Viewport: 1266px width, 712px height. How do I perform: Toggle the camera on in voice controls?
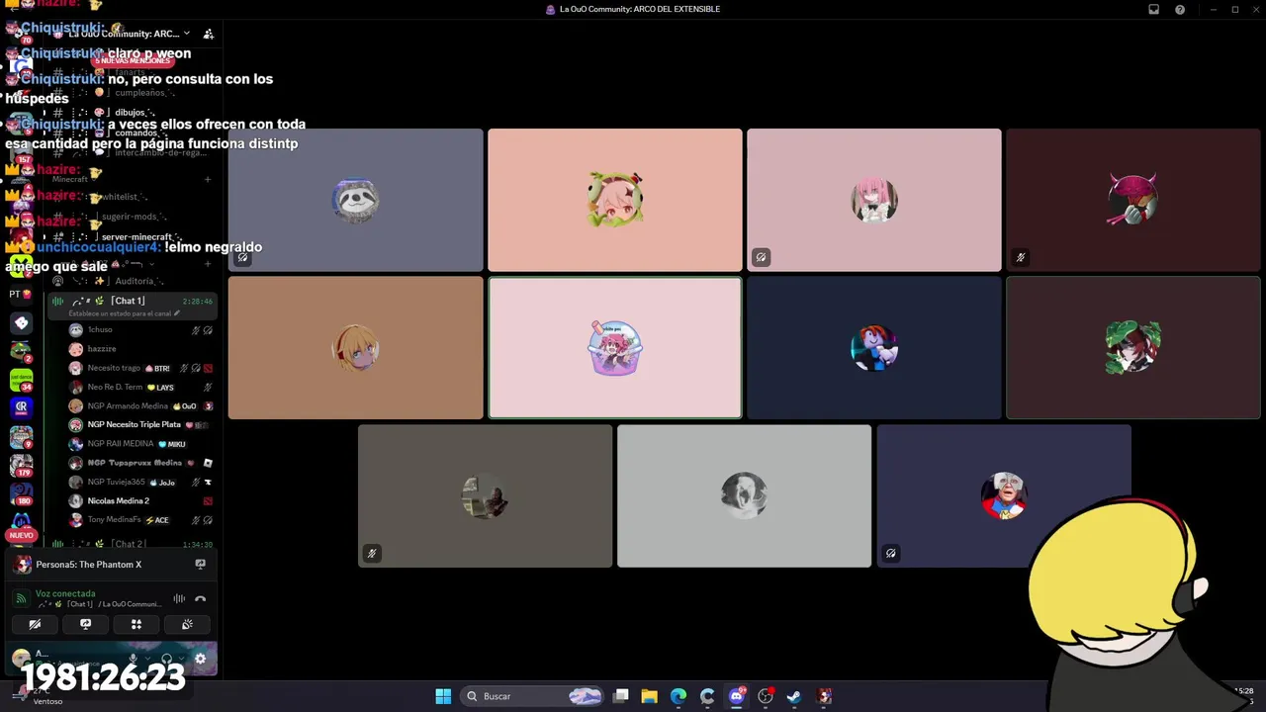35,624
